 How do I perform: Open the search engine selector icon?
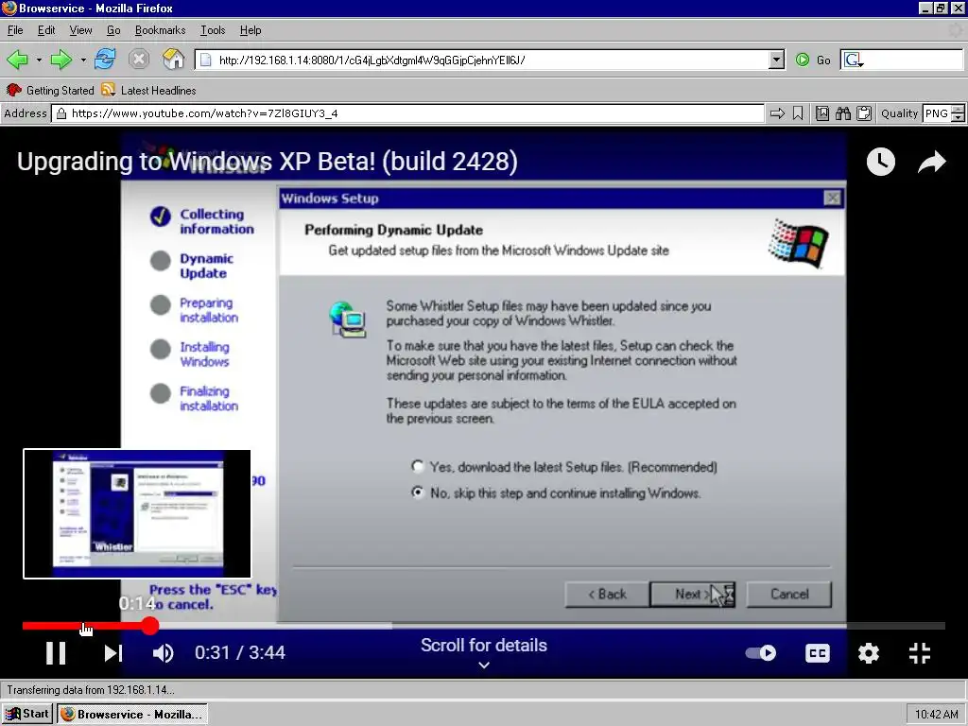(854, 60)
